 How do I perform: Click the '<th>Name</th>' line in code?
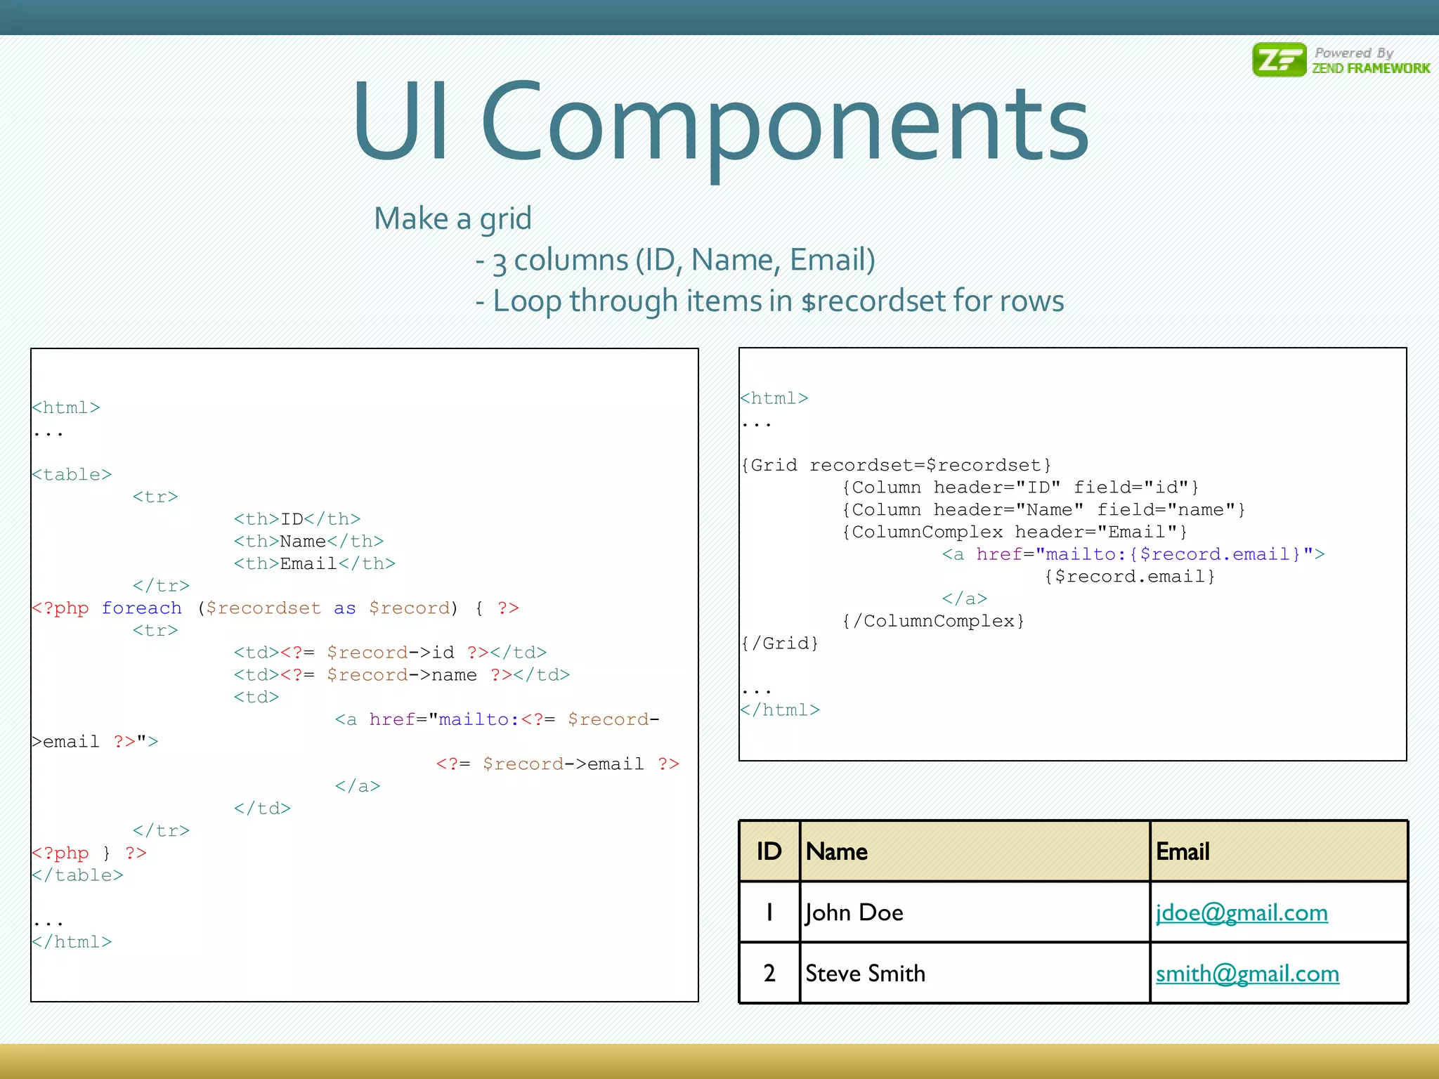pos(308,542)
